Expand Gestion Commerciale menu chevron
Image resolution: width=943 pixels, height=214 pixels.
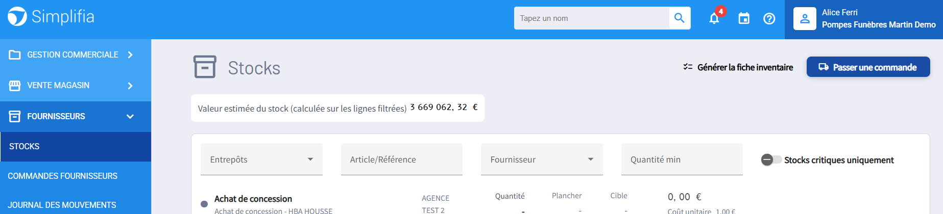point(130,55)
